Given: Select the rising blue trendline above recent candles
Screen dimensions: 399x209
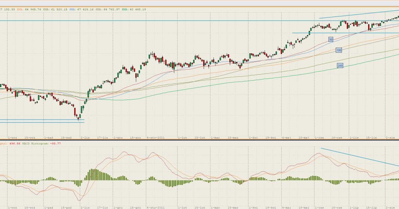Looking at the screenshot, I should click(359, 14).
